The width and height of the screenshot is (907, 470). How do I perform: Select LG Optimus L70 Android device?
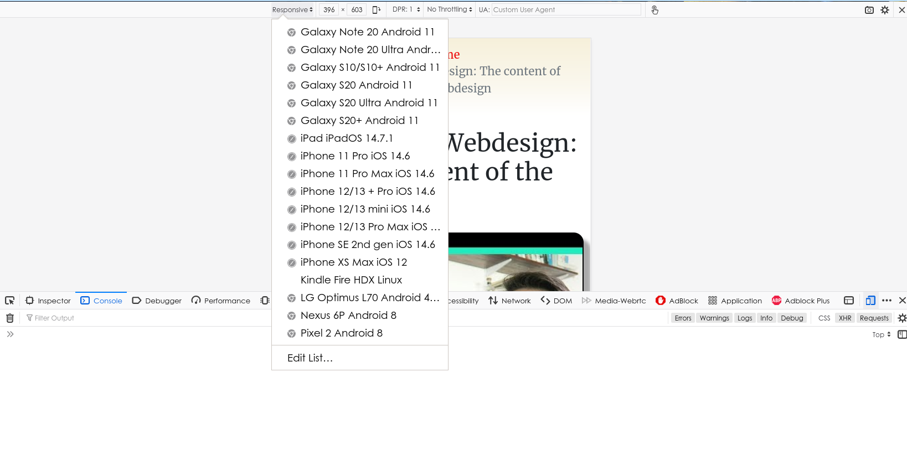tap(360, 298)
